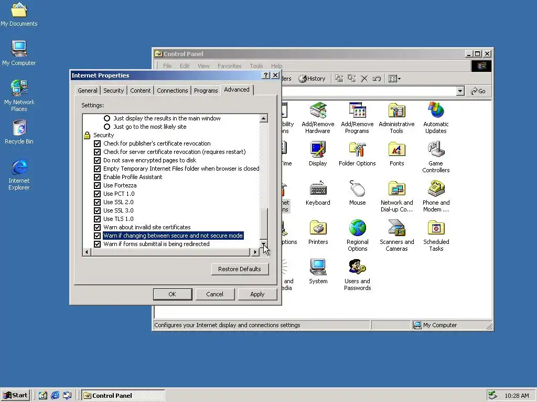Click settings list scroll-down arrow
The height and width of the screenshot is (402, 537).
tap(263, 244)
